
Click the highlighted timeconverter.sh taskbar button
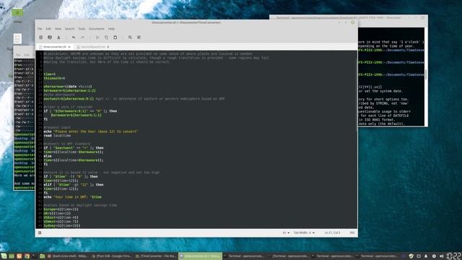[x=200, y=256]
